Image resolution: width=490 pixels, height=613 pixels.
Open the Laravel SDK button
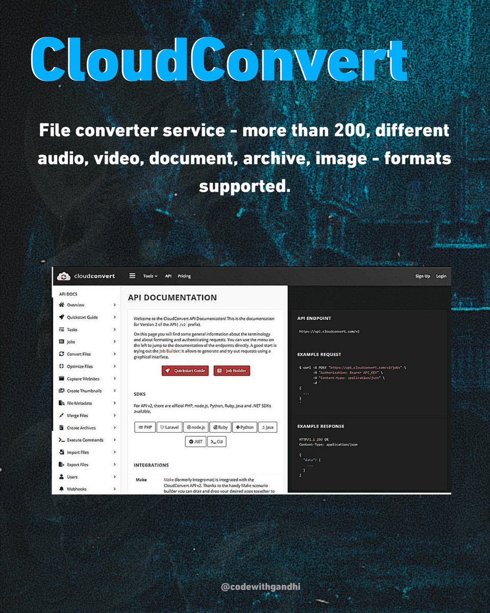click(x=170, y=427)
